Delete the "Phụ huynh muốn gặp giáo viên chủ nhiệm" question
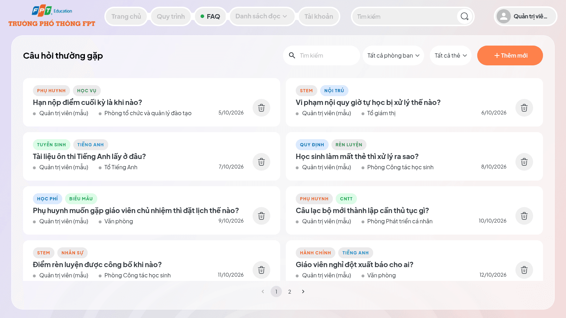Viewport: 566px width, 318px height. coord(261,216)
